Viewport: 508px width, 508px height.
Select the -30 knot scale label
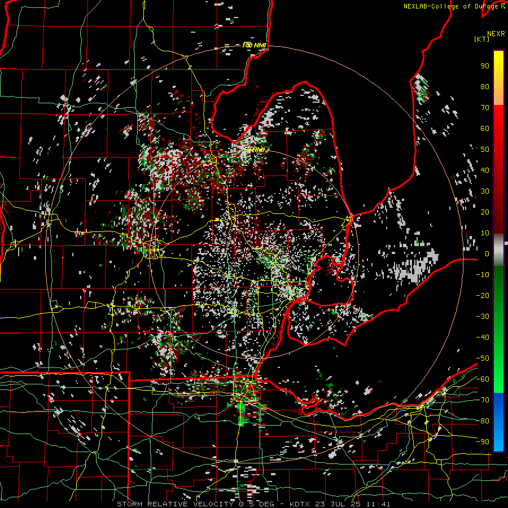coord(483,317)
